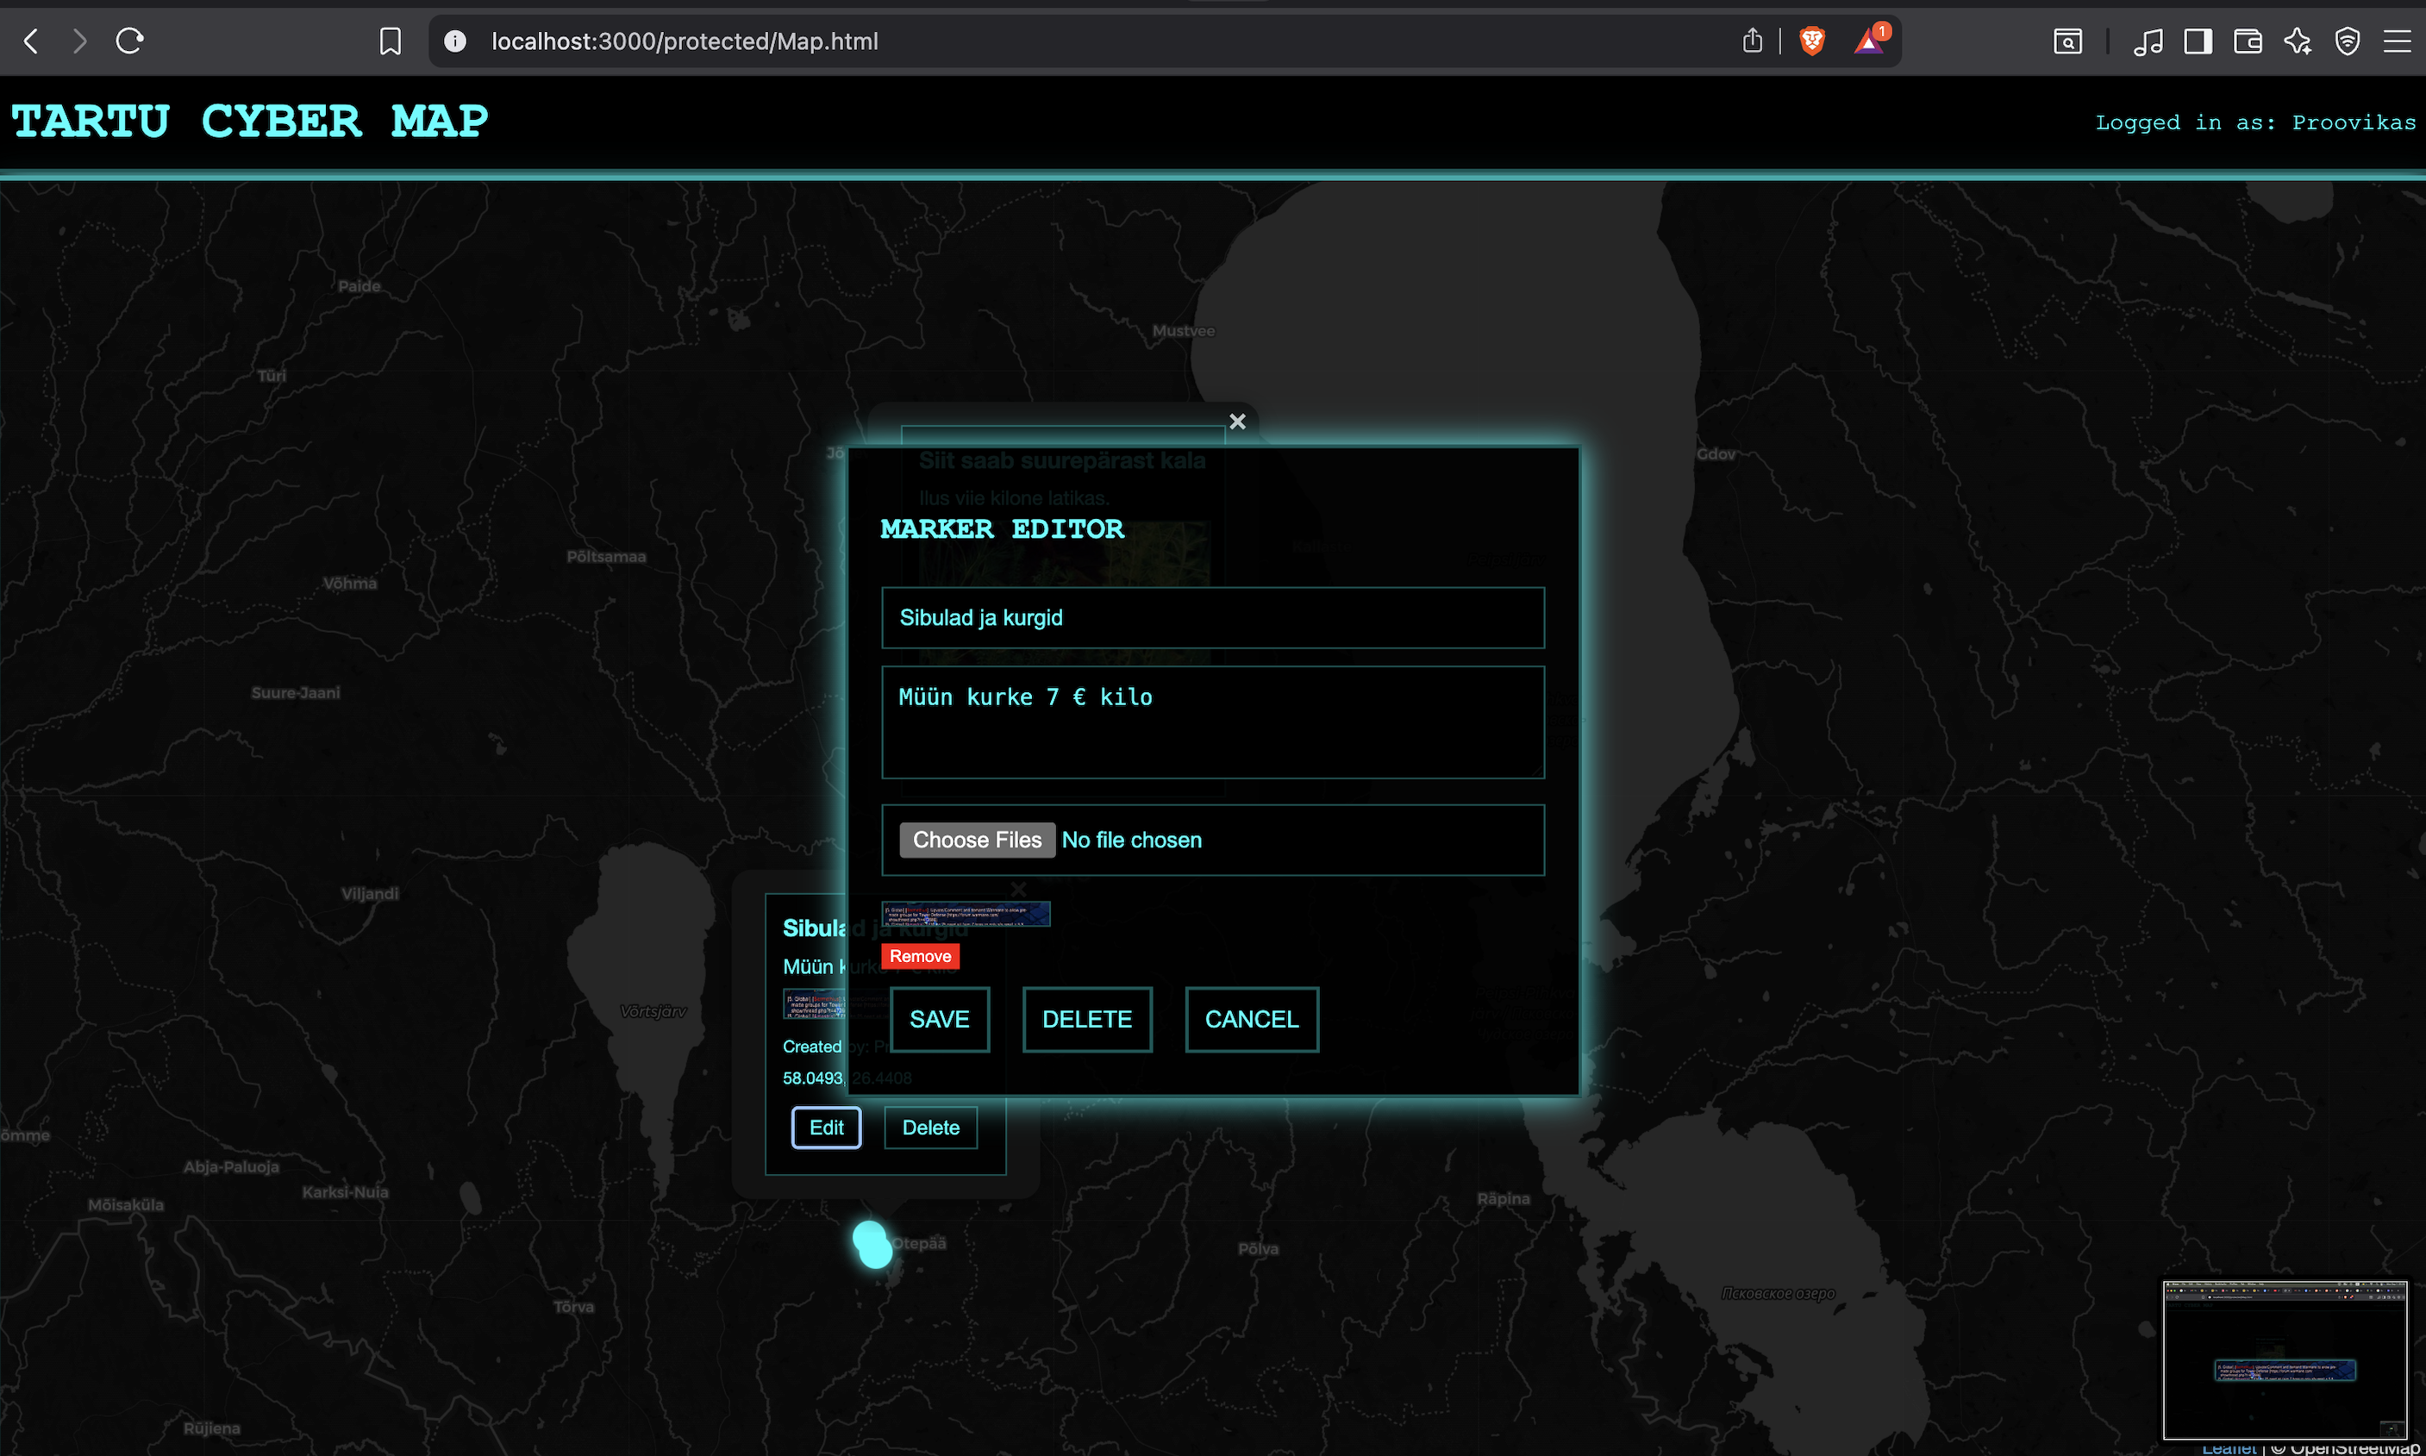Click the Võrtsjärv lake label
The image size is (2426, 1456).
pos(653,1011)
